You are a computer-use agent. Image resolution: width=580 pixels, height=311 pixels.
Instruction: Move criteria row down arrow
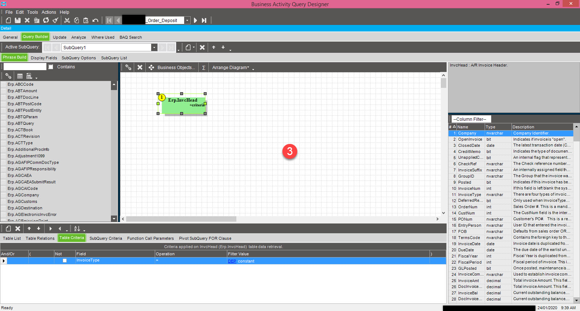[x=38, y=229]
